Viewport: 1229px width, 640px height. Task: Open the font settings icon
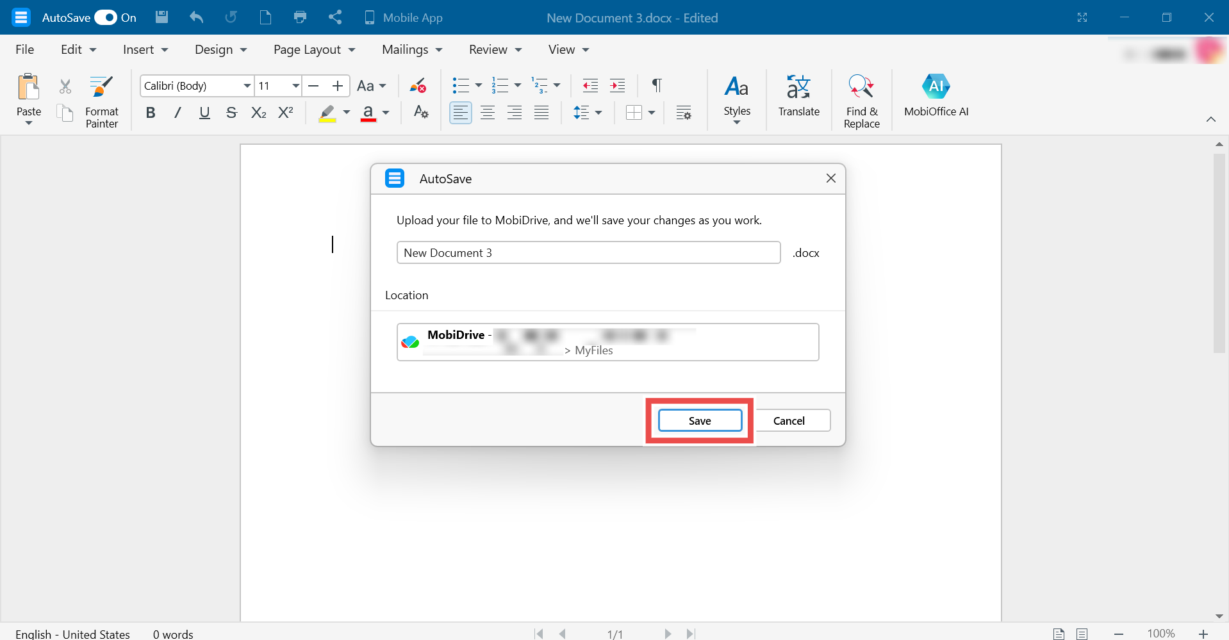(421, 113)
